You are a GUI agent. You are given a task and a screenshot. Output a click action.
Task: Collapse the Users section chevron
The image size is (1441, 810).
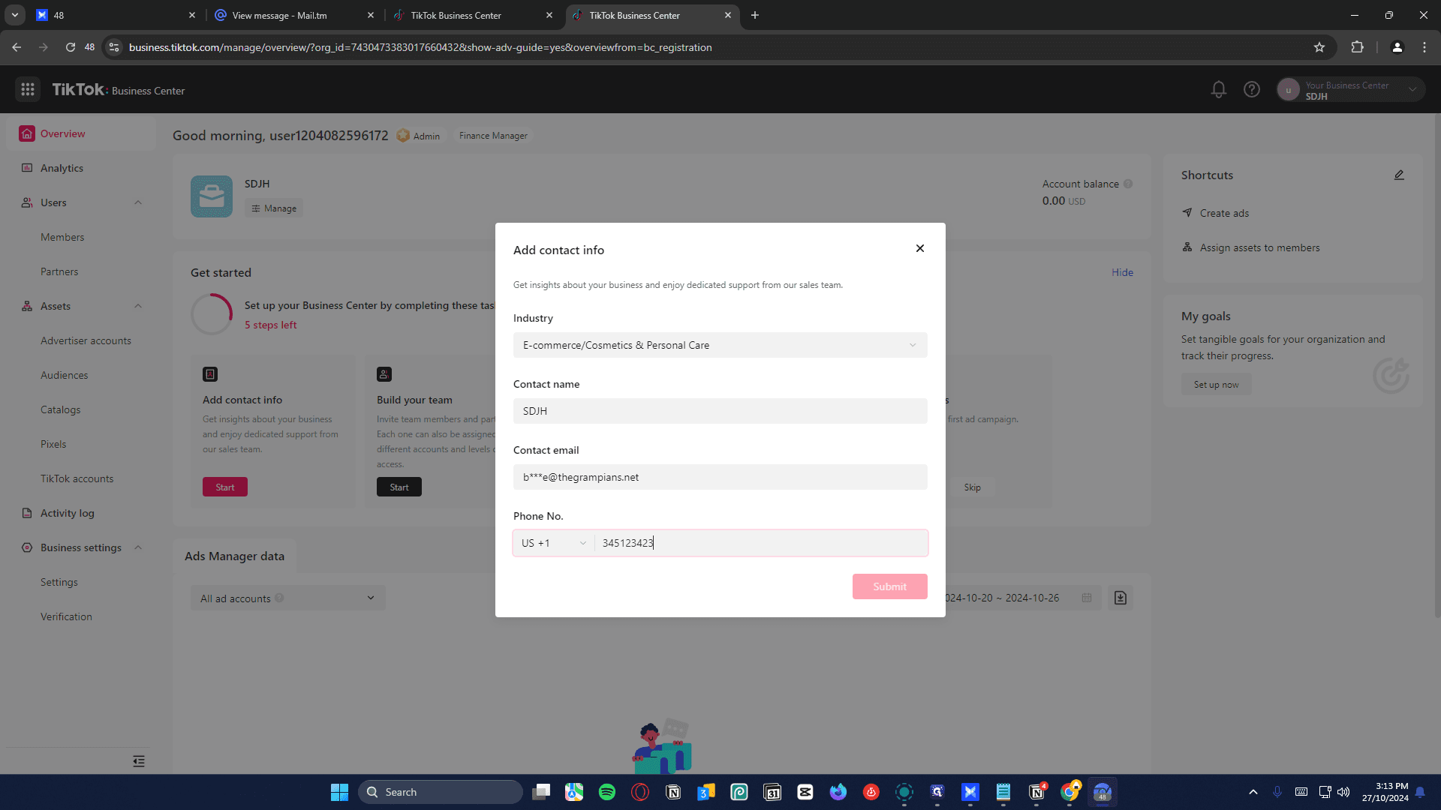(138, 202)
